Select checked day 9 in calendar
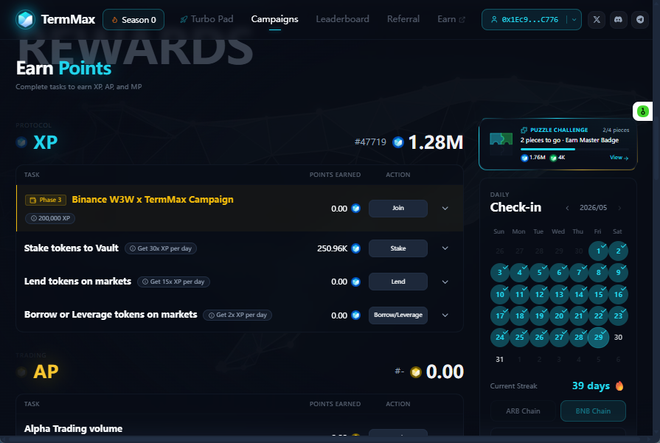Viewport: 660px width, 443px height. (618, 273)
